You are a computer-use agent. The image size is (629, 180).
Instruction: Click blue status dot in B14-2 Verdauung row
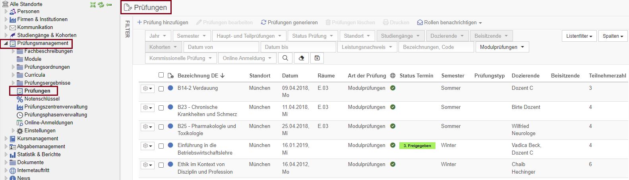(x=170, y=88)
